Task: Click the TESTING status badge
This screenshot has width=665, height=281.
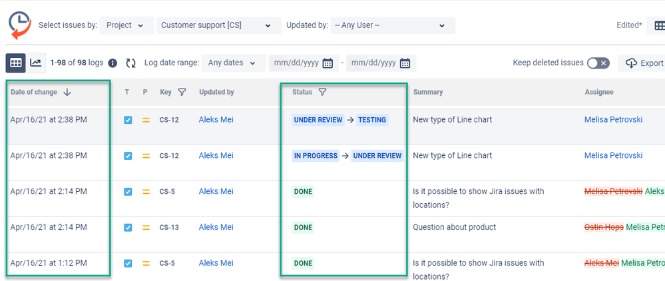Action: [372, 120]
